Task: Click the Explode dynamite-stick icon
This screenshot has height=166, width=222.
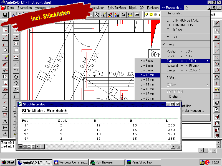Action: click(x=5, y=64)
